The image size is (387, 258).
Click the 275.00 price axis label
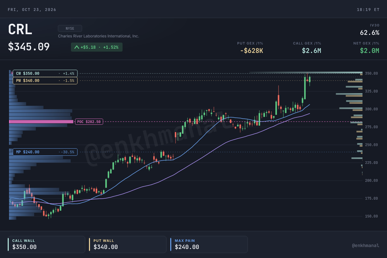pos(372,127)
